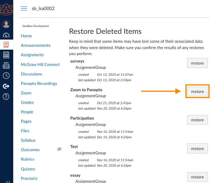Restore the Test assignment group
This screenshot has width=213, height=183.
pyautogui.click(x=197, y=149)
